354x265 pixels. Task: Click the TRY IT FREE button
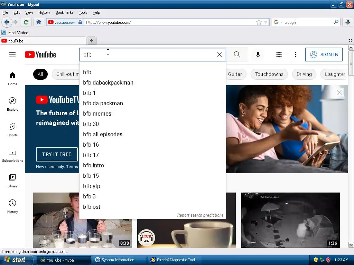click(57, 154)
